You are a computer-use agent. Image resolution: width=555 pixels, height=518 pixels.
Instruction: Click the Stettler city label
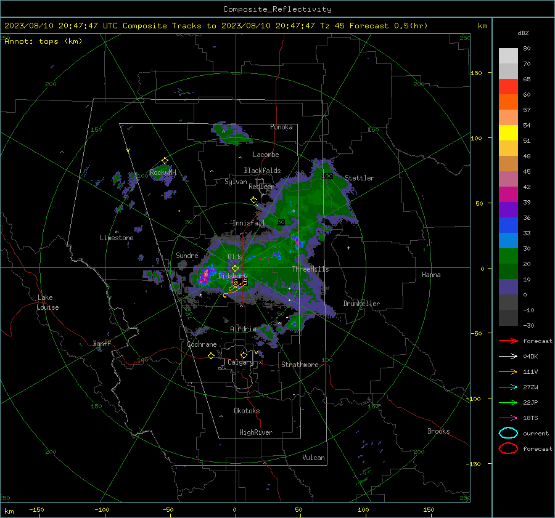(360, 178)
